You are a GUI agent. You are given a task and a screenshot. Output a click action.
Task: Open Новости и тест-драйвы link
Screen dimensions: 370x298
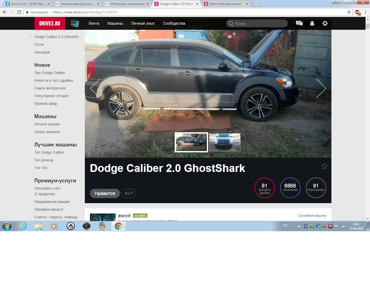(54, 80)
